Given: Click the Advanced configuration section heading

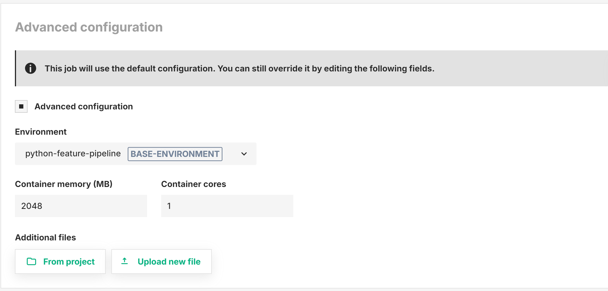Looking at the screenshot, I should pos(89,27).
